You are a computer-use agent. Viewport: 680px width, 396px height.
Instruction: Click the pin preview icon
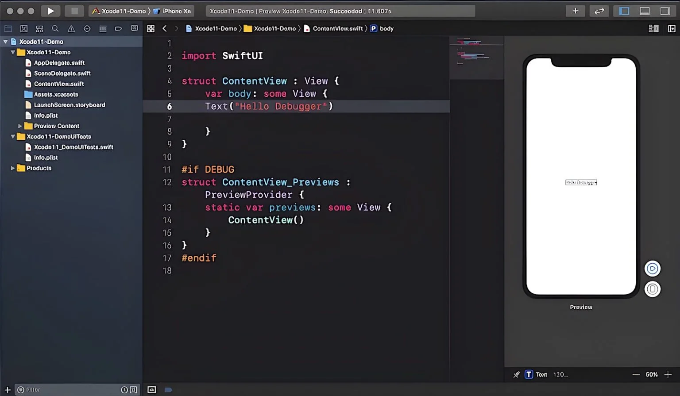click(516, 374)
